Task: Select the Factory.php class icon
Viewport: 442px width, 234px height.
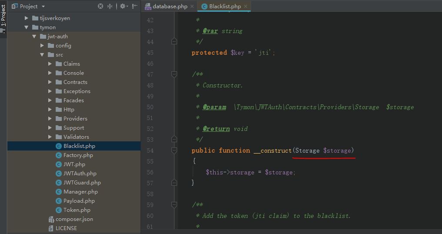Action: (59, 155)
